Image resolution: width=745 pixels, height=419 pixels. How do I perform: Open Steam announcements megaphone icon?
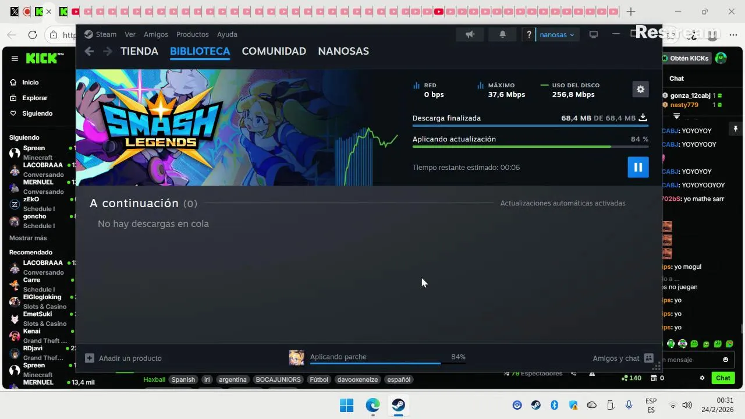pos(470,34)
